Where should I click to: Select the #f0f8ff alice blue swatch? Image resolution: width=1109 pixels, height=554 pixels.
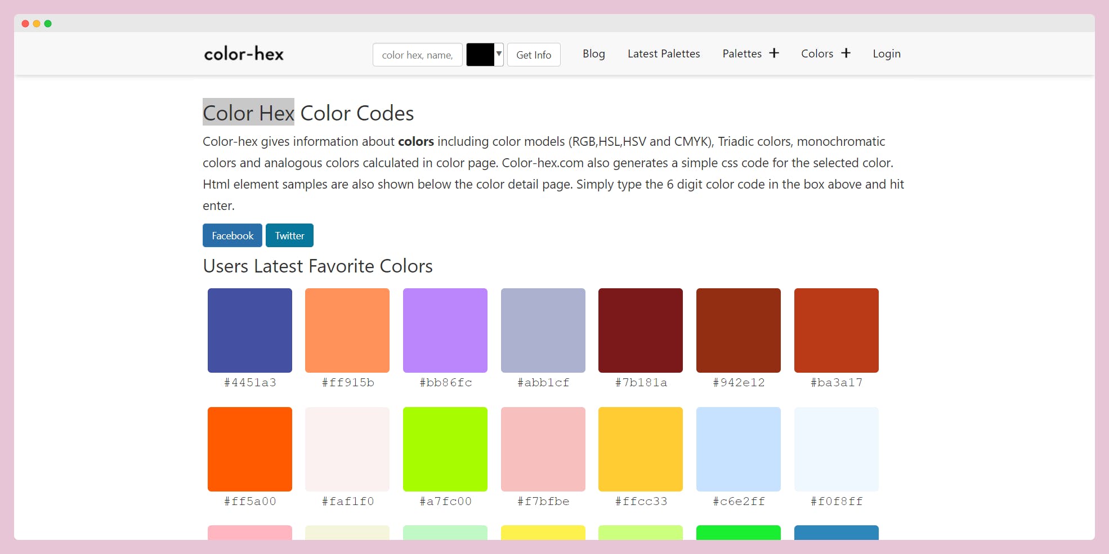click(x=837, y=449)
